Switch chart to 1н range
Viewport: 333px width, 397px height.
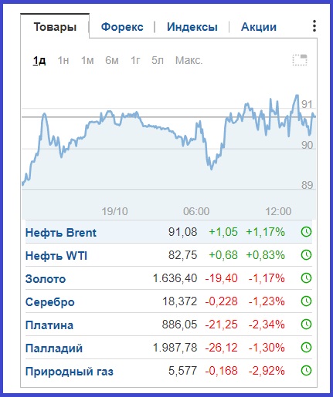click(x=63, y=61)
